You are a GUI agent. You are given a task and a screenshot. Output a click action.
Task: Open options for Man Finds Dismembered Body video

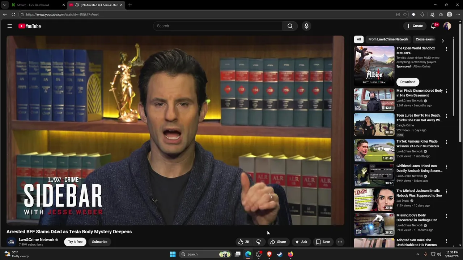click(446, 91)
